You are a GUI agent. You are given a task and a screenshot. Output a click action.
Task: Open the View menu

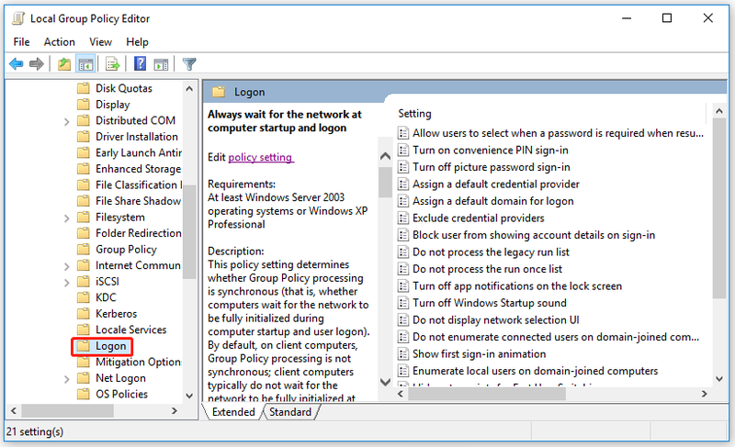[x=100, y=42]
